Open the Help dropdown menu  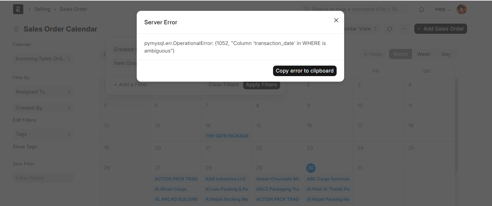click(x=443, y=9)
